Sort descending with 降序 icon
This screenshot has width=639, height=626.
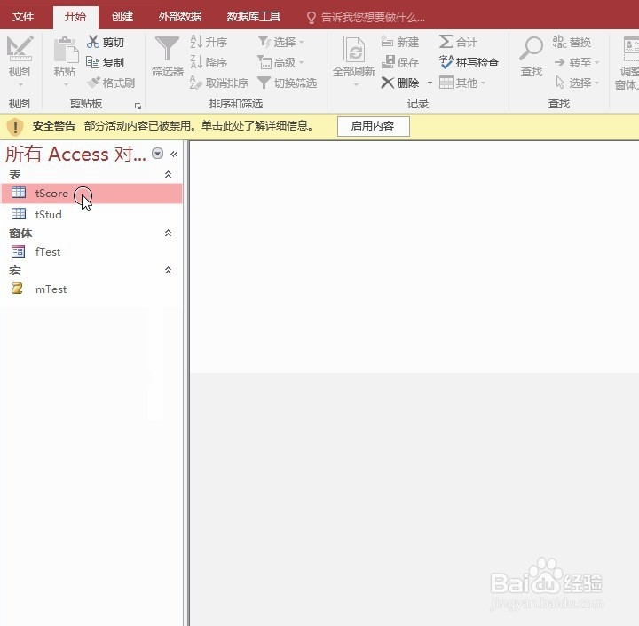196,62
